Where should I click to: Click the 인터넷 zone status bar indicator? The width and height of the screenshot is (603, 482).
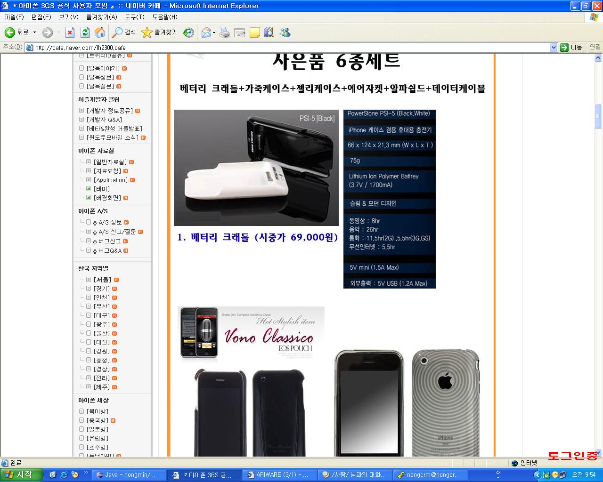524,463
